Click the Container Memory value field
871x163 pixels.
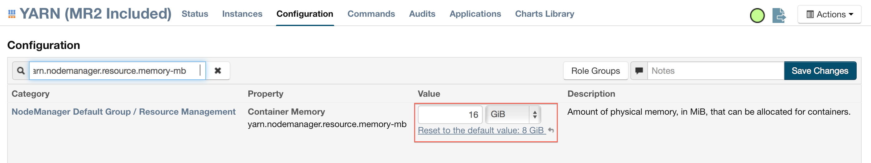pyautogui.click(x=450, y=115)
